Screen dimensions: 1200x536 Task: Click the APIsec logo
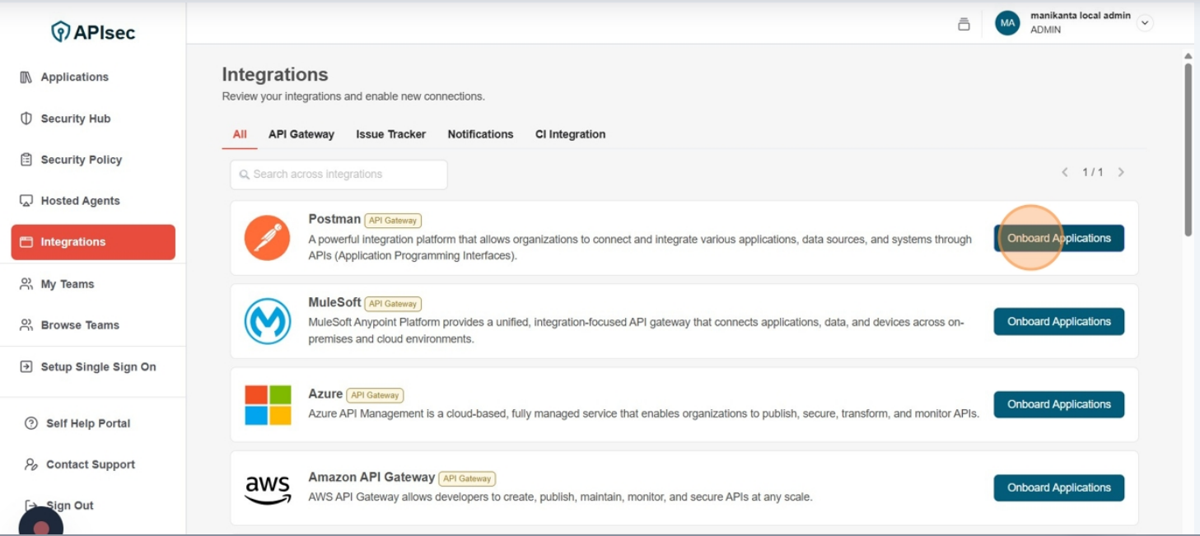pyautogui.click(x=92, y=32)
